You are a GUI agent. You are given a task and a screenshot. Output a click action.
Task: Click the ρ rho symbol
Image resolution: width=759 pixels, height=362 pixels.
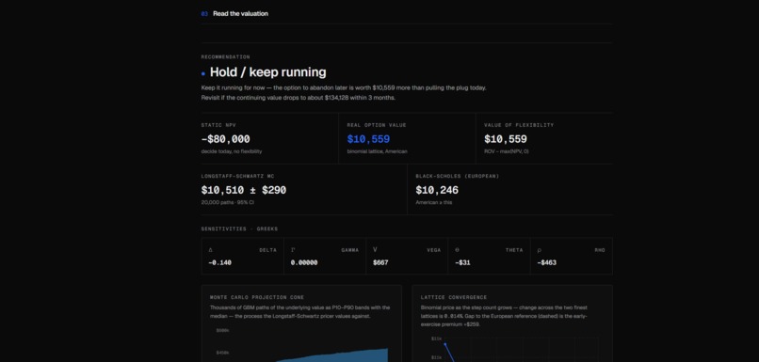tap(540, 250)
